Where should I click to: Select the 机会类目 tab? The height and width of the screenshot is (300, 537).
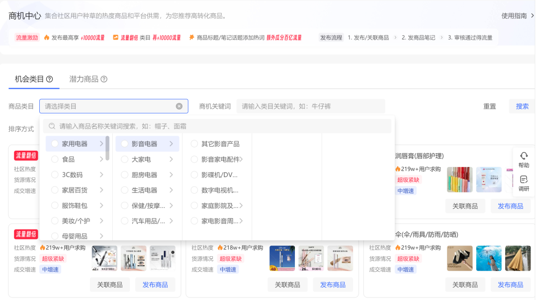pos(29,79)
